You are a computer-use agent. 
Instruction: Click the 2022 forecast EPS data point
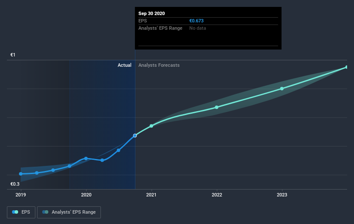click(x=216, y=107)
